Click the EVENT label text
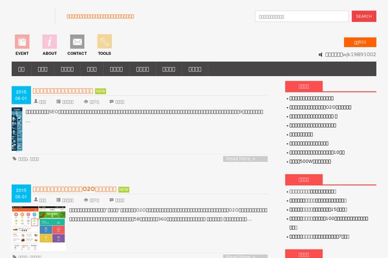388x258 pixels. point(22,54)
